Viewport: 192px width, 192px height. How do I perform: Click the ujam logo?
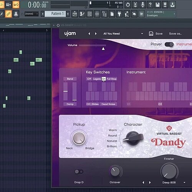(x=70, y=34)
